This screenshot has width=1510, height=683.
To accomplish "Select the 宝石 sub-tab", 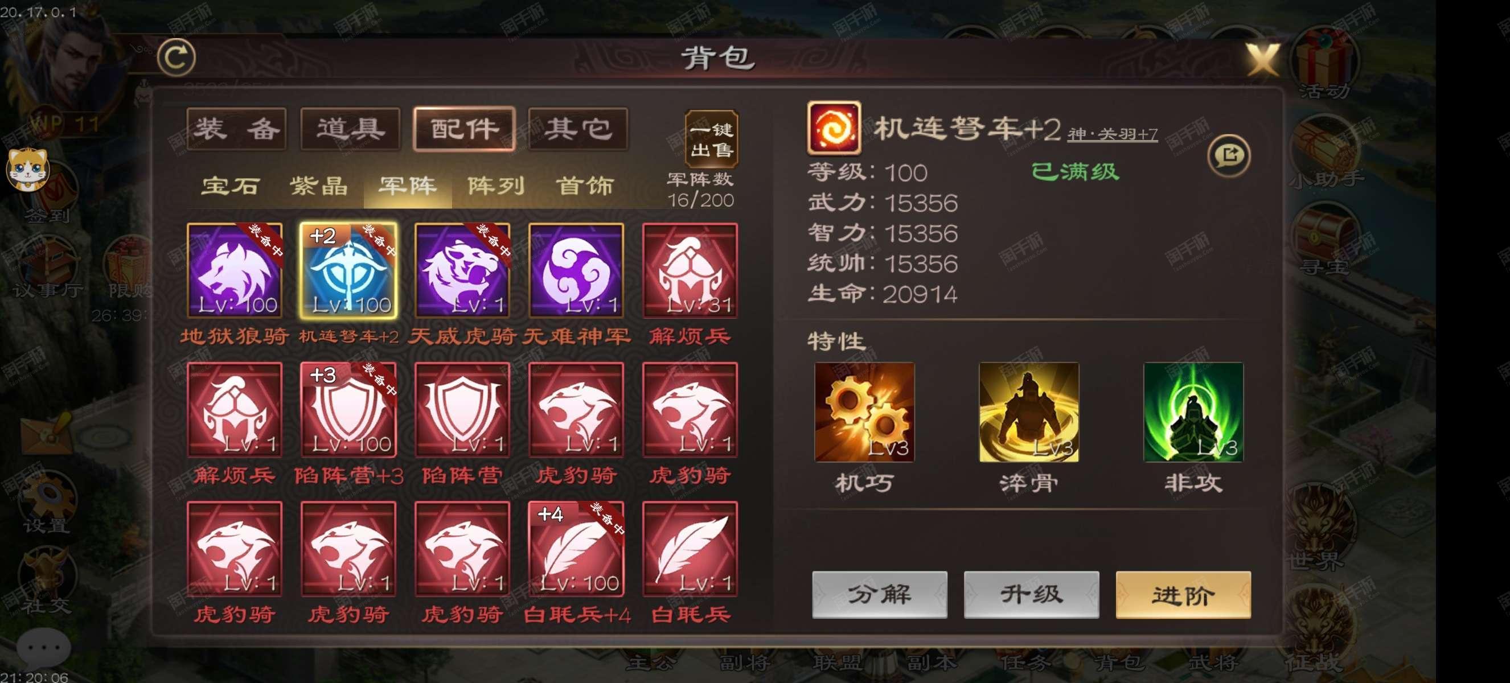I will click(x=231, y=186).
